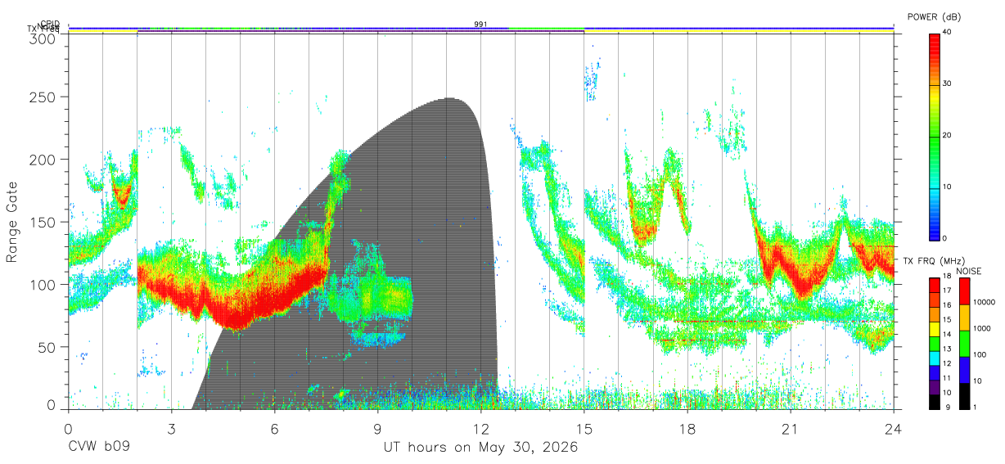Select the 200 range gate tick label

pyautogui.click(x=43, y=160)
